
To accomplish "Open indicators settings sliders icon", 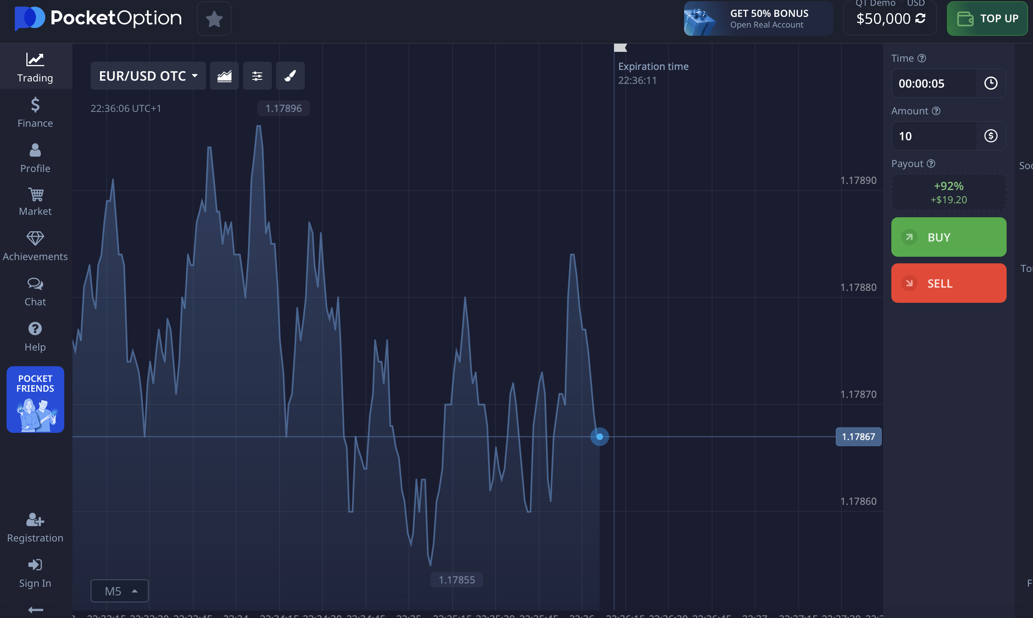I will [257, 76].
